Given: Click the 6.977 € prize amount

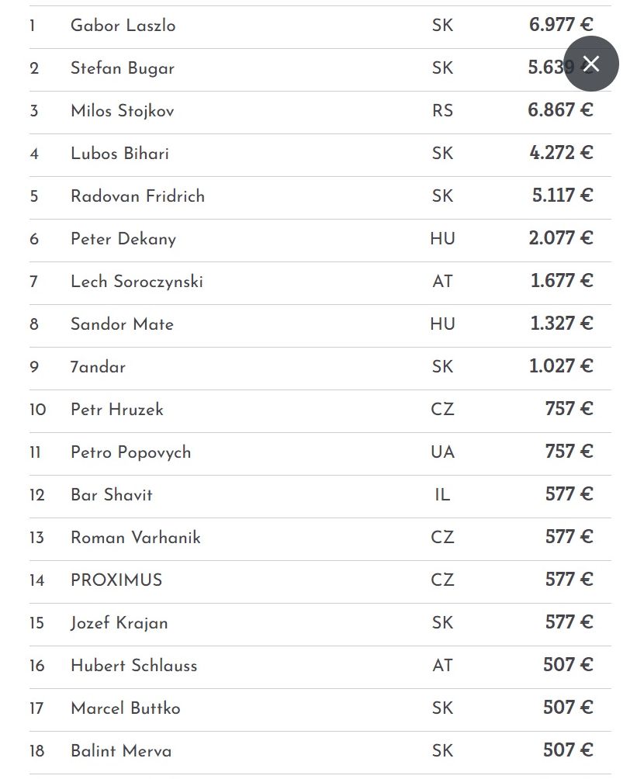Looking at the screenshot, I should click(x=560, y=26).
